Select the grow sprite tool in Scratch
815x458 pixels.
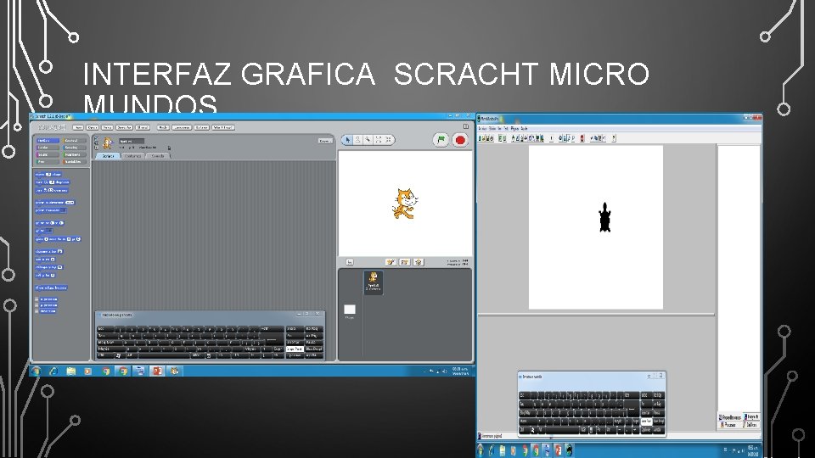point(379,140)
